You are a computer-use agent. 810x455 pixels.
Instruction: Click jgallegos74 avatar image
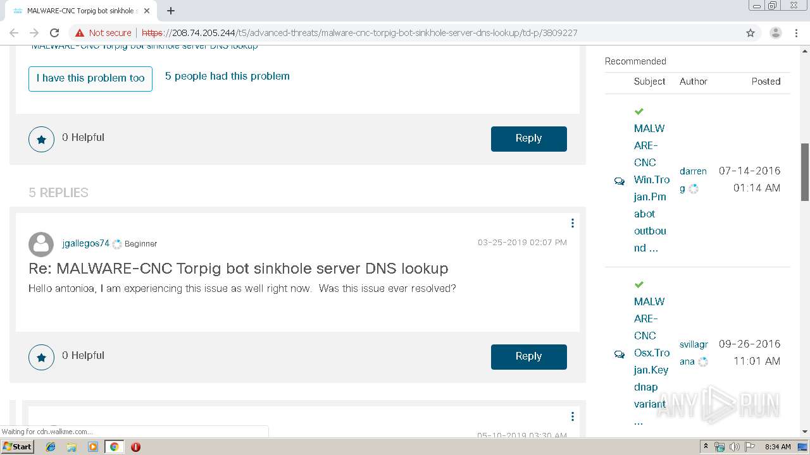(x=41, y=245)
